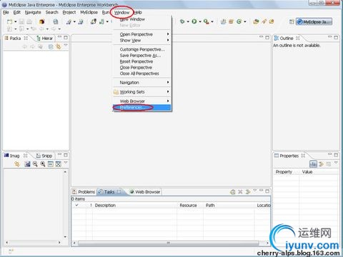The height and width of the screenshot is (257, 343).
Task: Click the Property column header
Action: 287,172
